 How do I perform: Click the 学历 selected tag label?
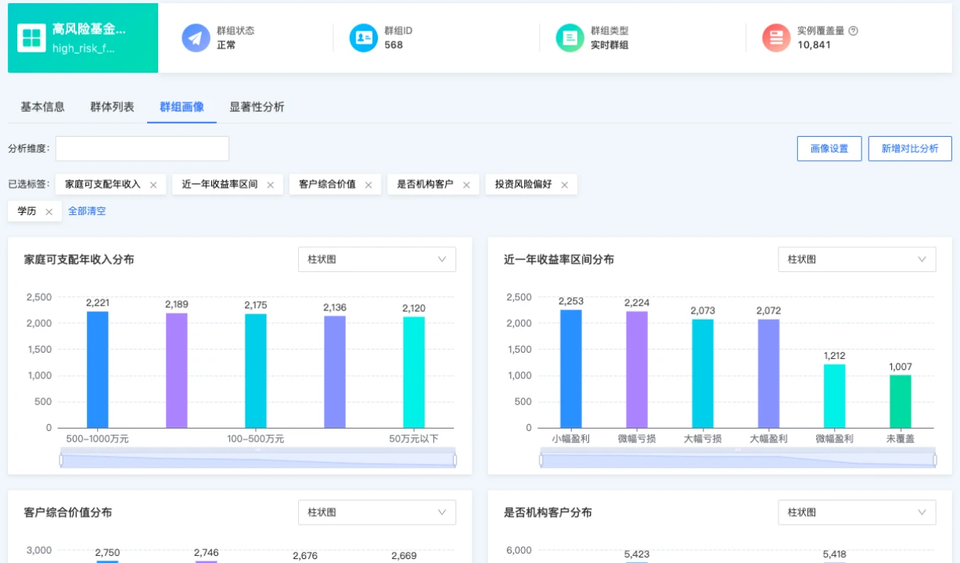27,211
